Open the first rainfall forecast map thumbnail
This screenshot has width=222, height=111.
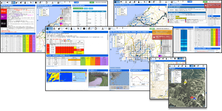[53, 77]
